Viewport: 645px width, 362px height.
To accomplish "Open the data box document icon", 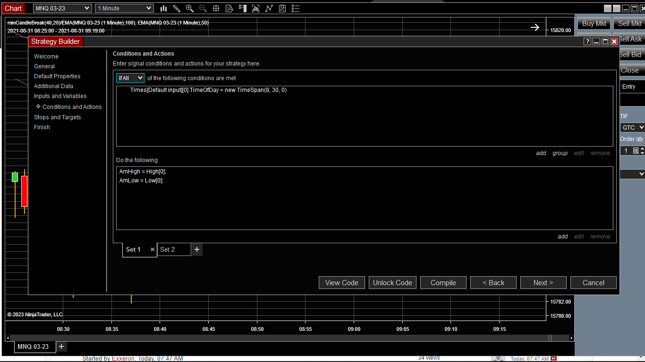I will click(229, 8).
